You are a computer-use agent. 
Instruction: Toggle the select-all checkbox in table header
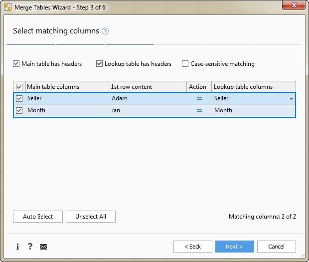pos(19,87)
